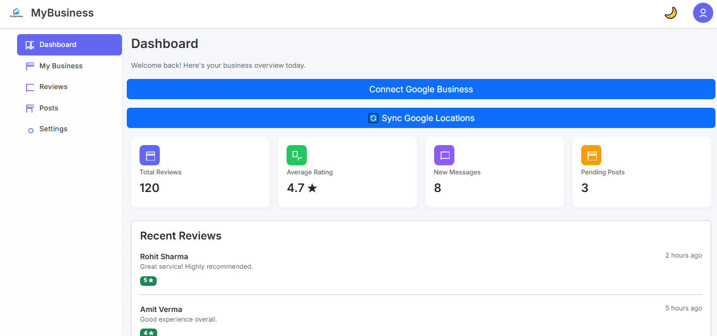Click the Sync Google Locations button

tap(421, 118)
